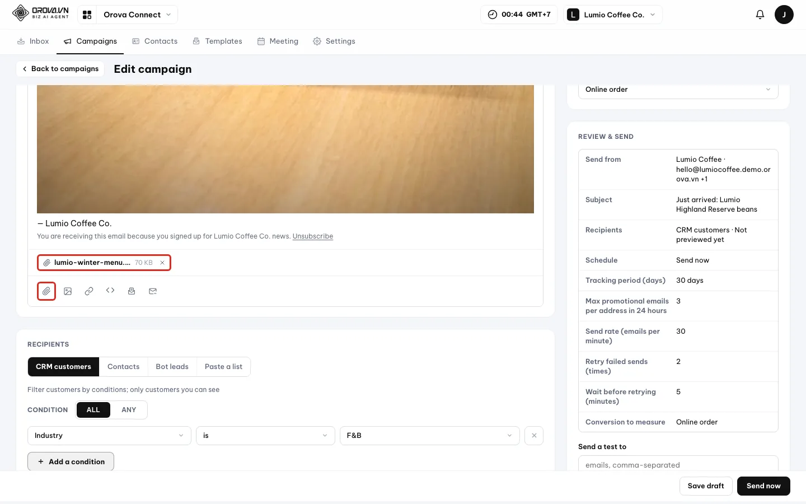This screenshot has height=504, width=806.
Task: Open the F&B value dropdown
Action: (x=430, y=436)
